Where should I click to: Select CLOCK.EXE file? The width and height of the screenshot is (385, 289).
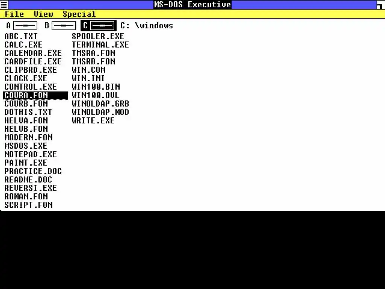(26, 78)
